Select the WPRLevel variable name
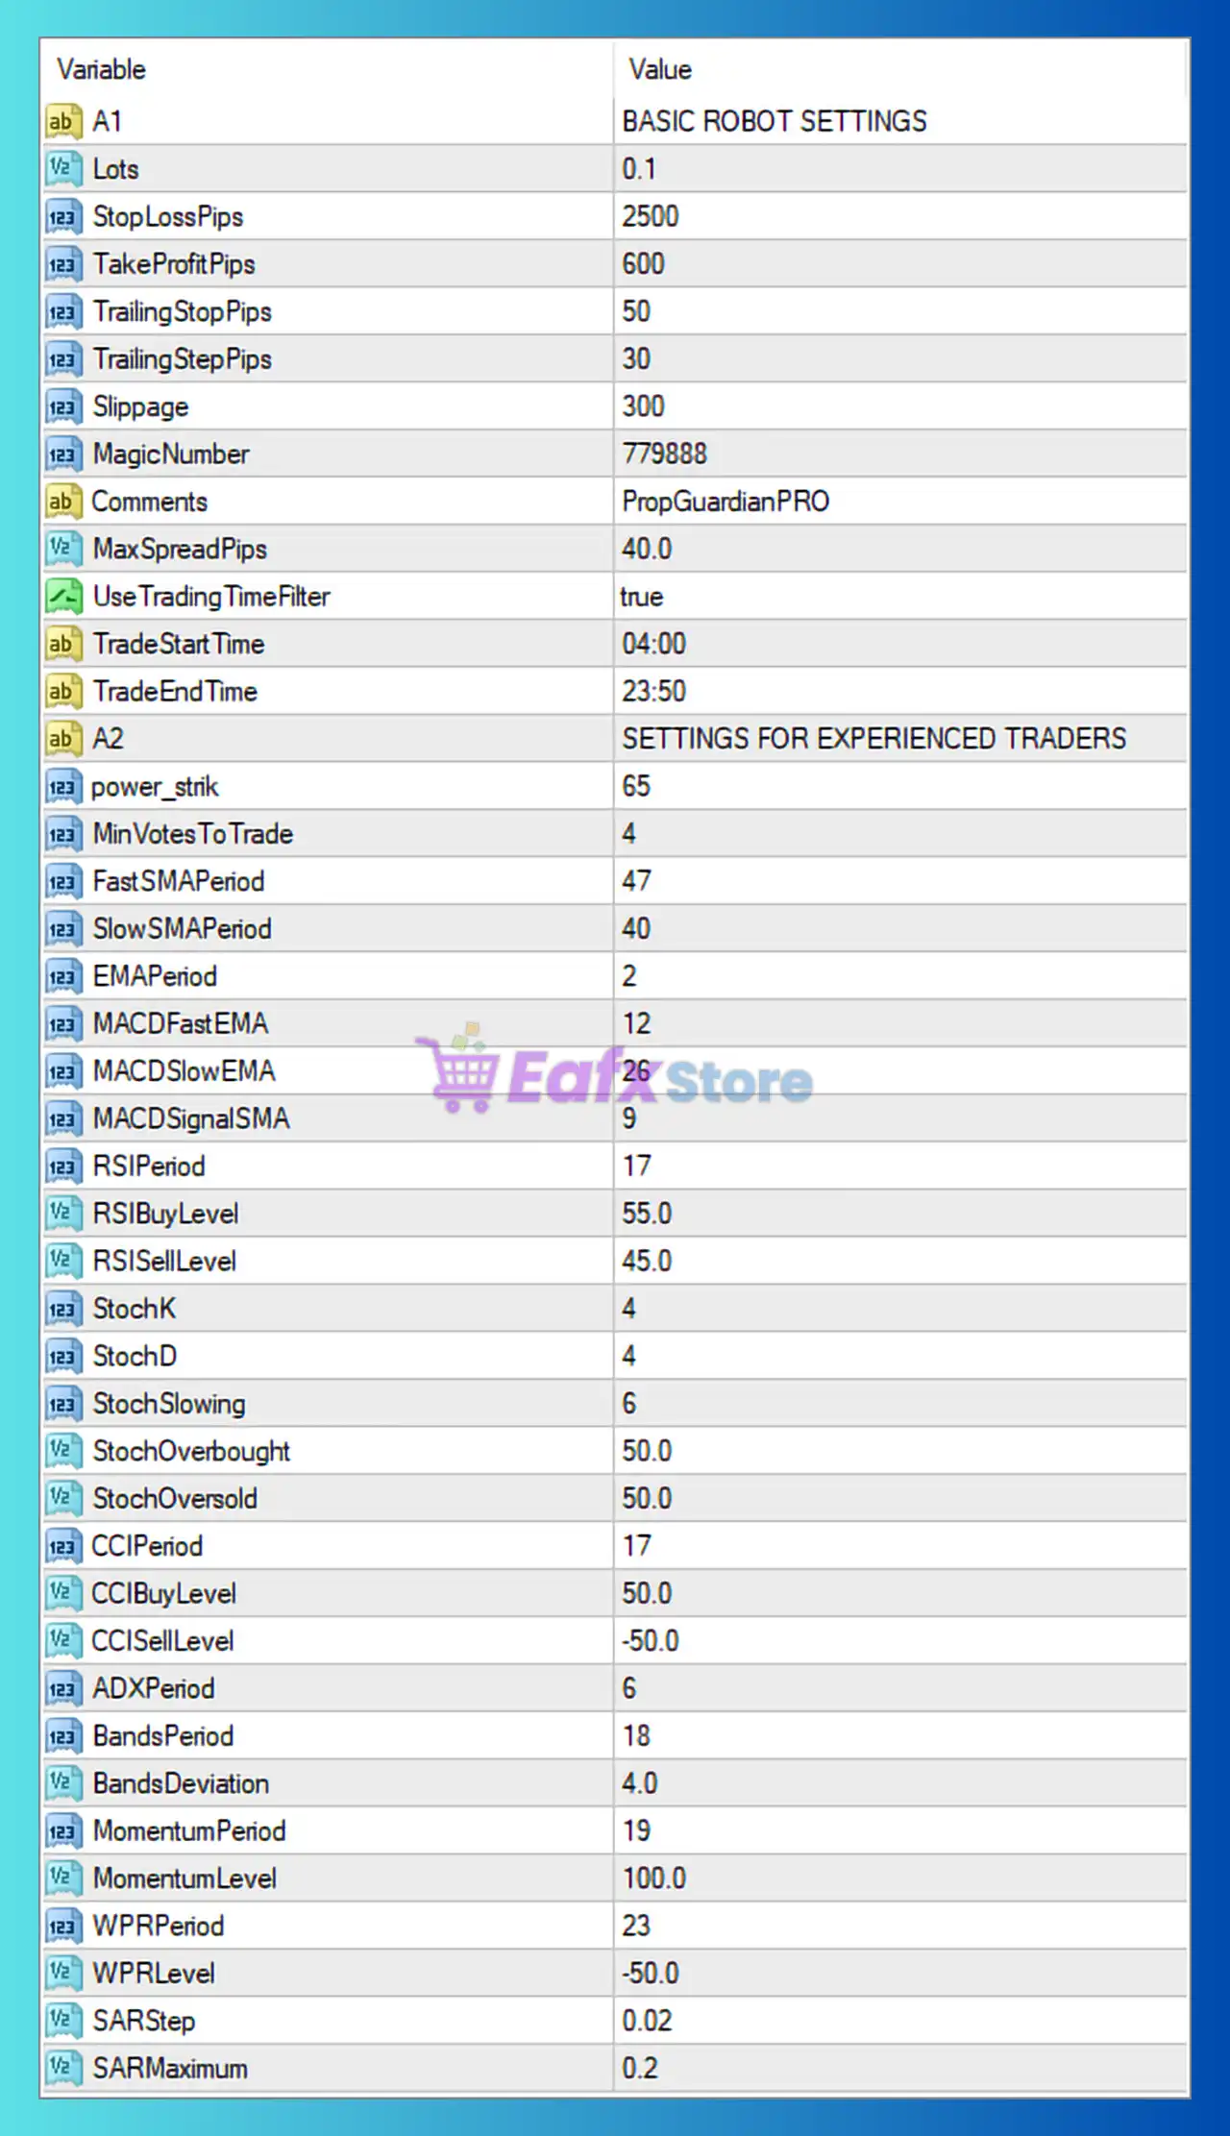Viewport: 1230px width, 2136px height. tap(154, 1974)
